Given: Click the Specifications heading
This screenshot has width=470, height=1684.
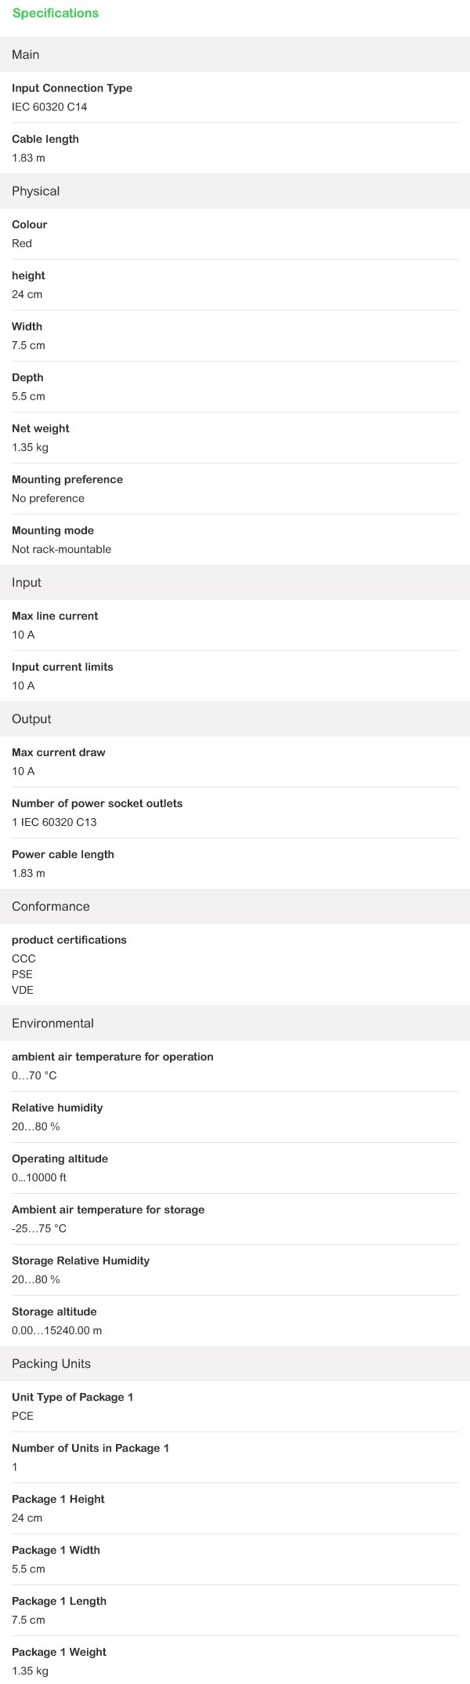Looking at the screenshot, I should coord(56,13).
